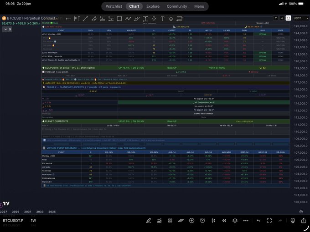The image size is (310, 232).
Task: Click the 100,000.0 price scale label
Action: tap(300, 202)
